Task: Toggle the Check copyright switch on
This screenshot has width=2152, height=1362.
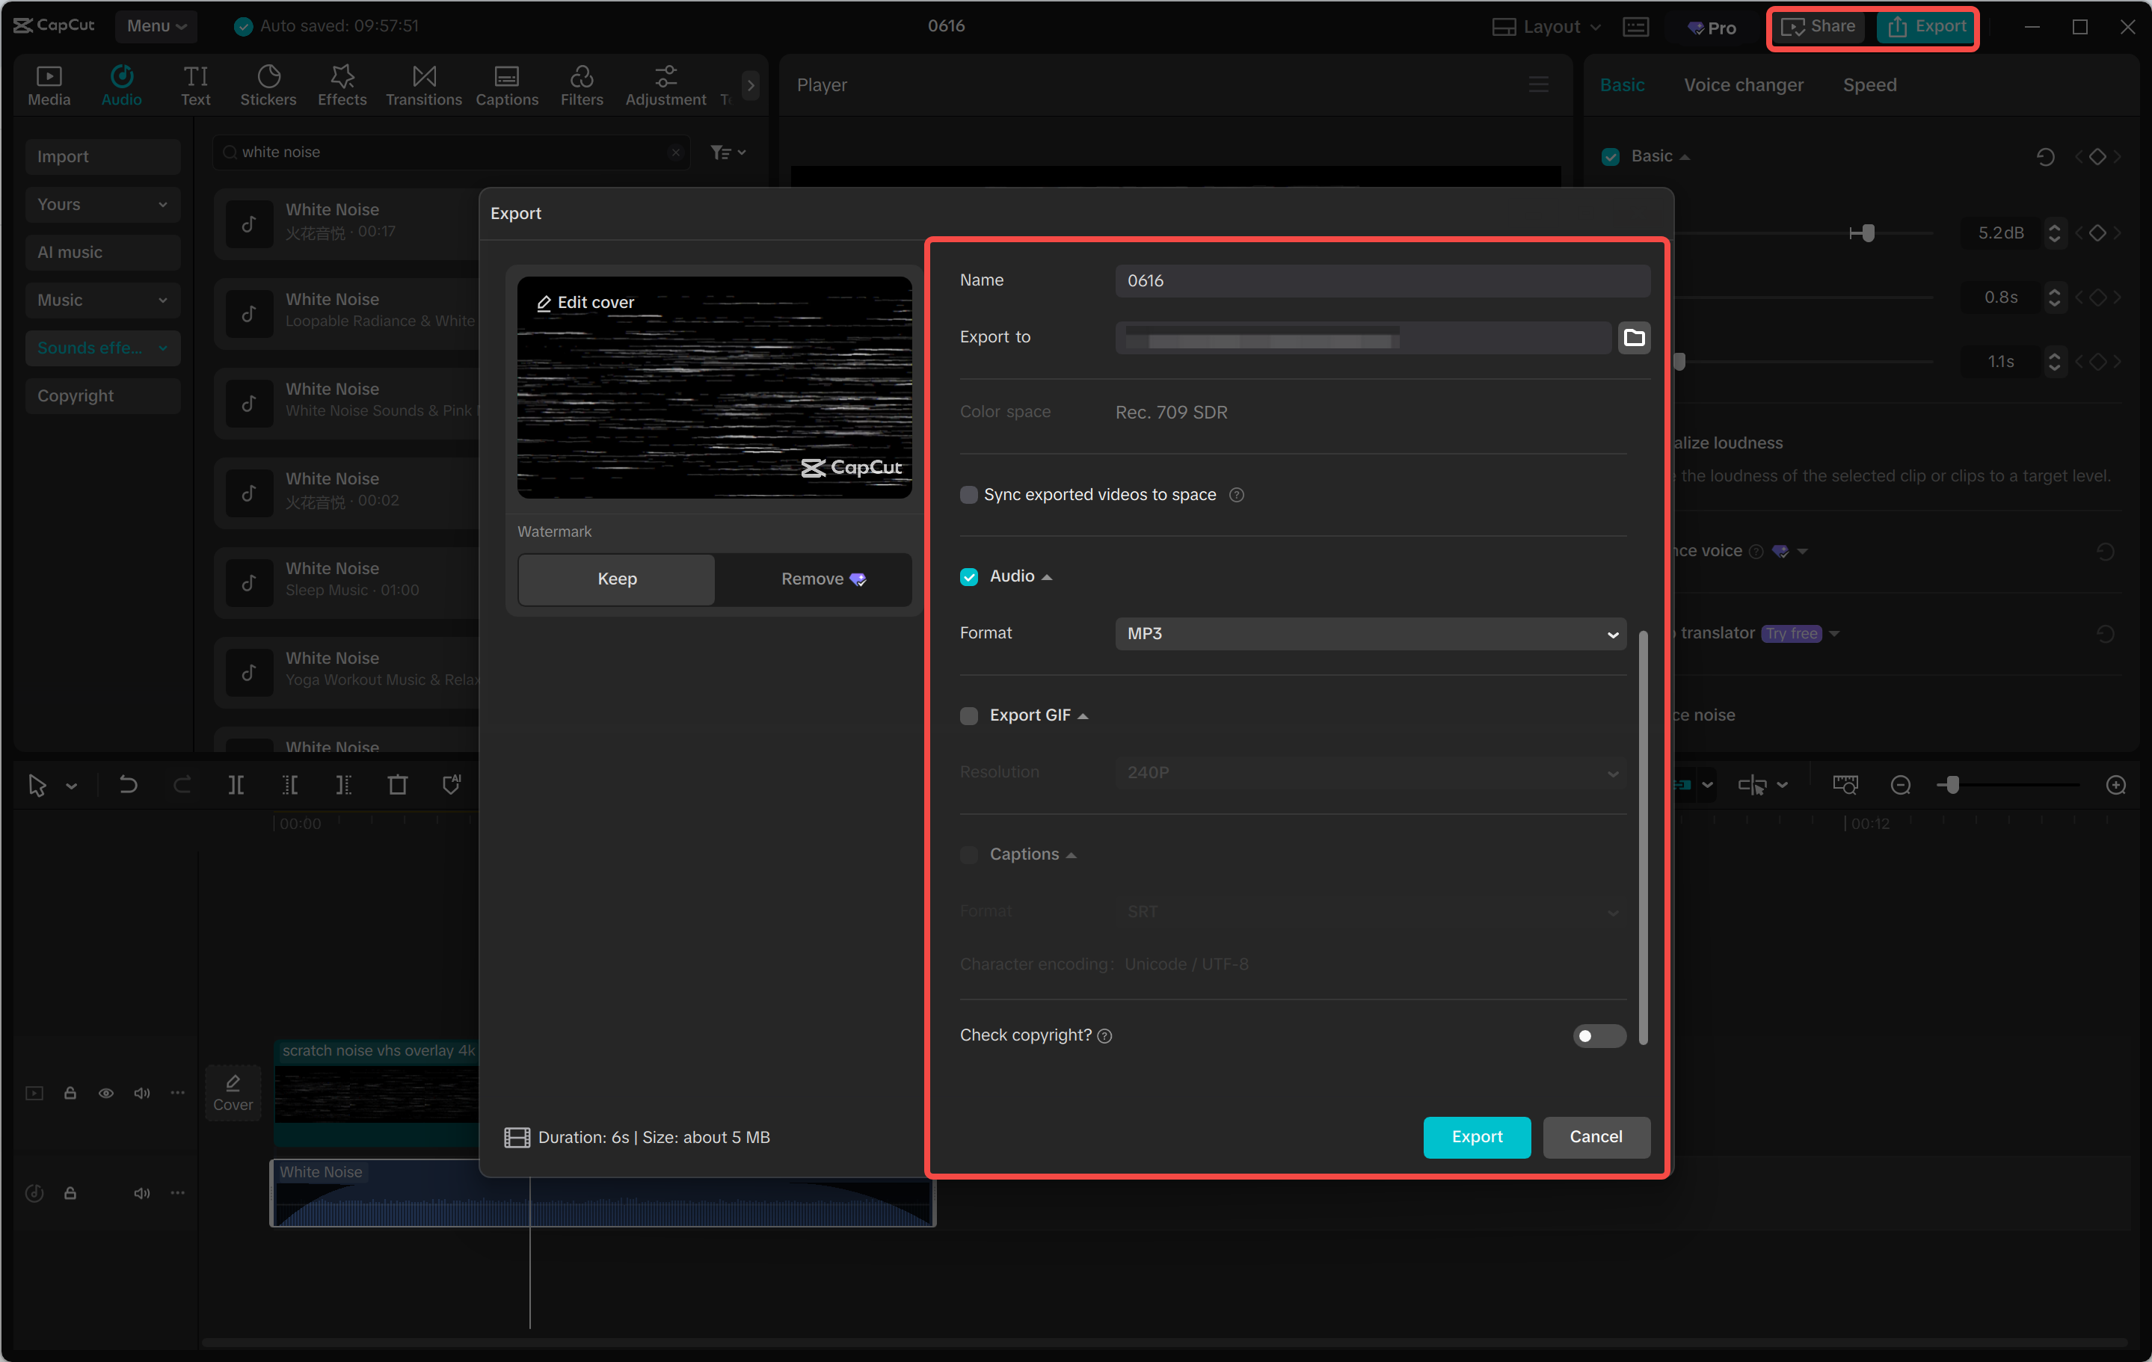Action: [1599, 1036]
